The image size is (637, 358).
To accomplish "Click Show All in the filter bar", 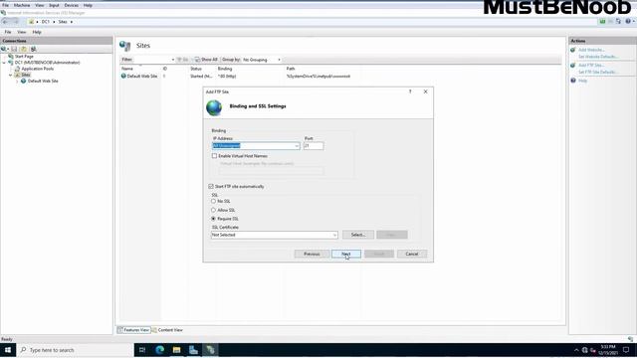I will coord(206,60).
